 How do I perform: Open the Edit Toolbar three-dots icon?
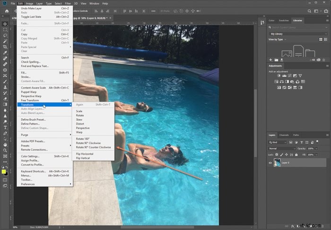click(x=5, y=162)
